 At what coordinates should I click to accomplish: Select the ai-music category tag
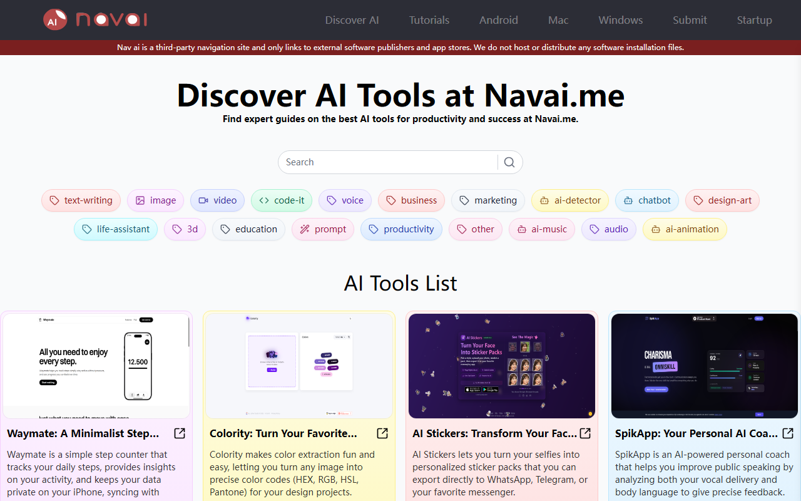pyautogui.click(x=542, y=229)
